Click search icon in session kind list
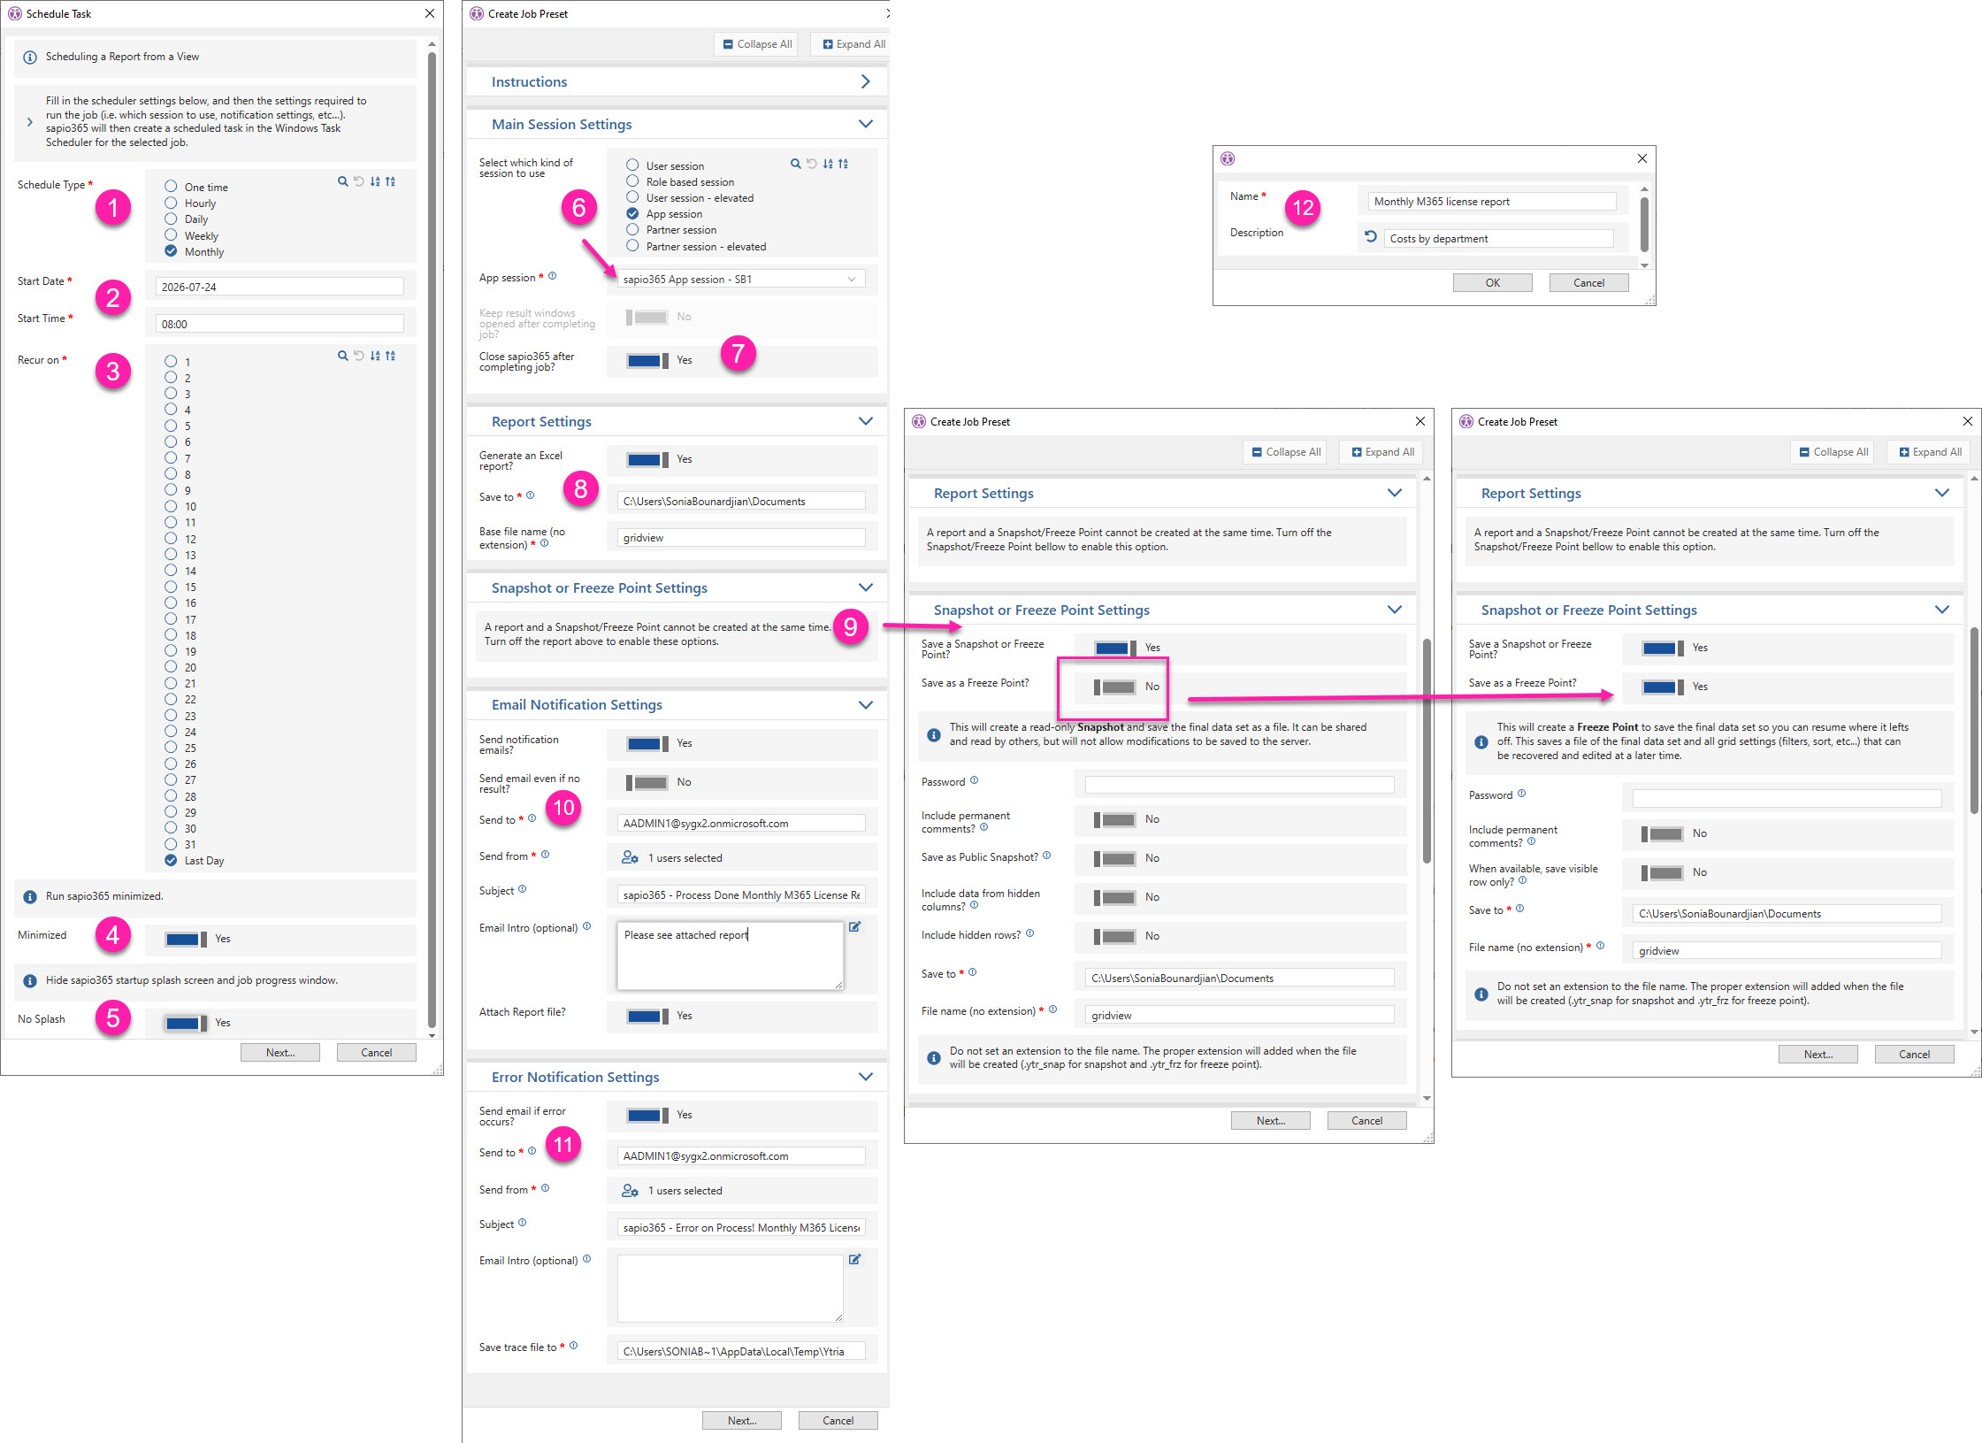The width and height of the screenshot is (1982, 1443). (796, 164)
